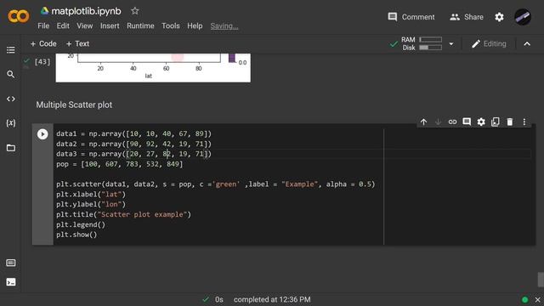Click the plt.ylabel("lon") line
Viewport: 544px width, 306px height.
pyautogui.click(x=91, y=204)
